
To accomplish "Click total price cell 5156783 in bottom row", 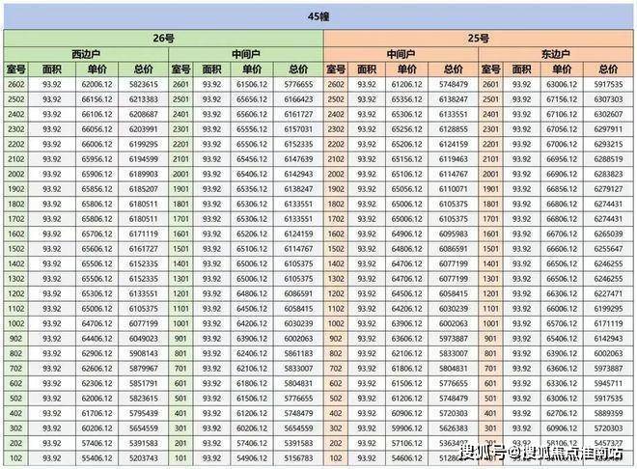I will [x=298, y=458].
